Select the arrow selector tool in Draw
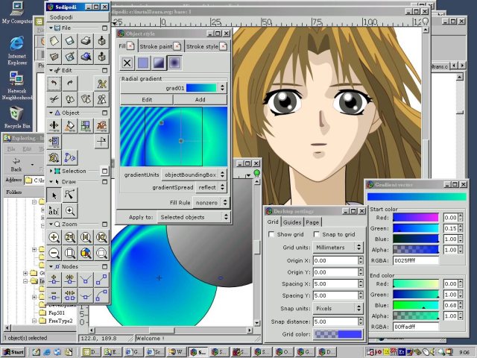This screenshot has width=477, height=358. click(x=54, y=195)
